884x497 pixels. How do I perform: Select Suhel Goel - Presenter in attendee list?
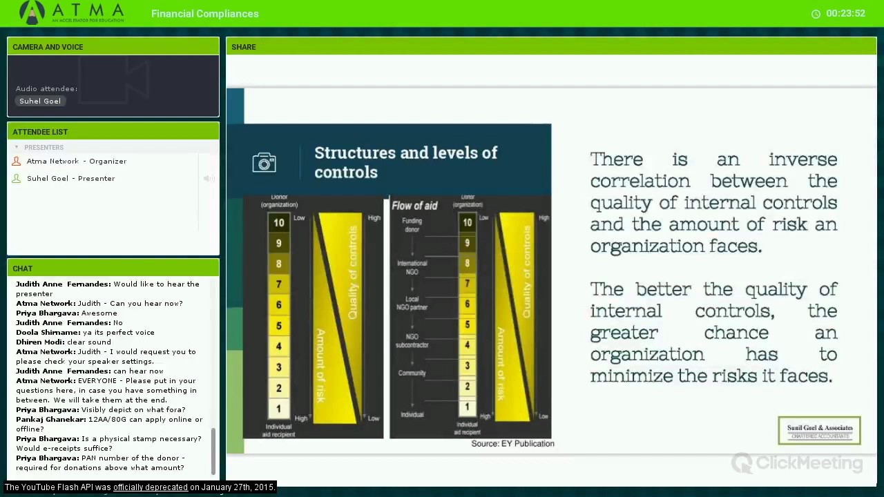coord(71,178)
